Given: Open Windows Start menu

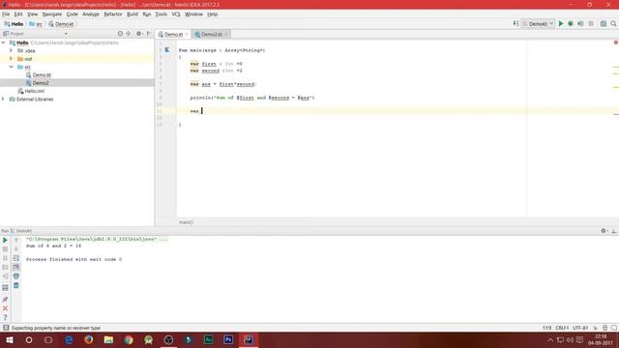Looking at the screenshot, I should point(9,339).
